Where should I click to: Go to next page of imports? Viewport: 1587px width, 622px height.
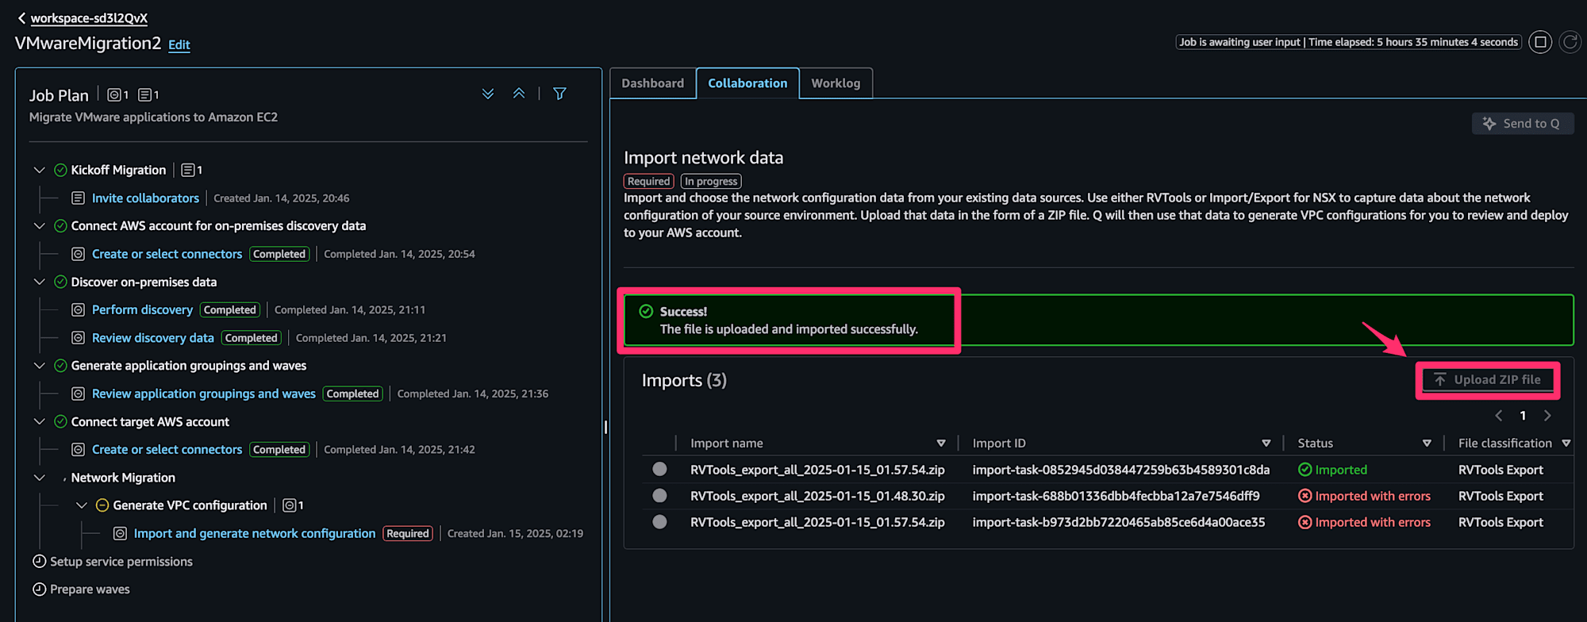click(1547, 416)
